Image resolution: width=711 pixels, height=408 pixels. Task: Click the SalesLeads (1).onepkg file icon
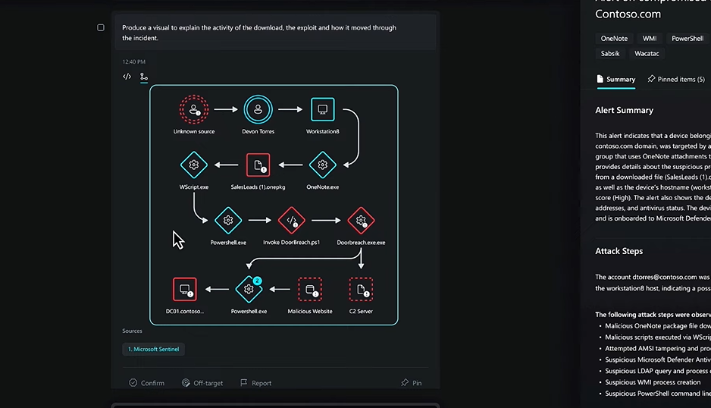[258, 165]
